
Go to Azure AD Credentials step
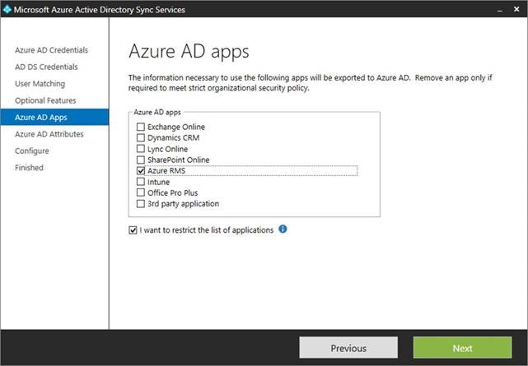tap(51, 50)
